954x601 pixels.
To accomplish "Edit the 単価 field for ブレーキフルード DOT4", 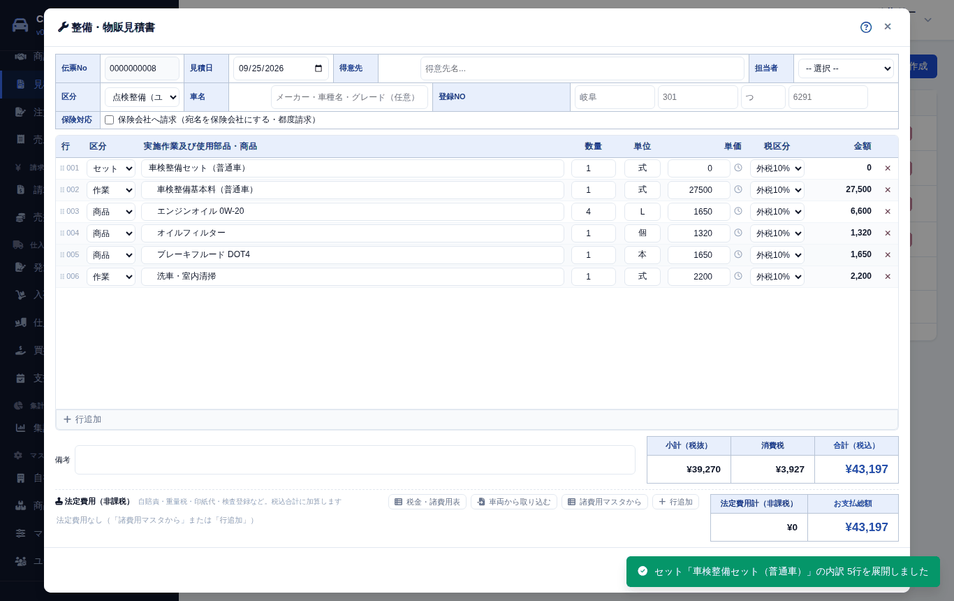I will point(699,255).
